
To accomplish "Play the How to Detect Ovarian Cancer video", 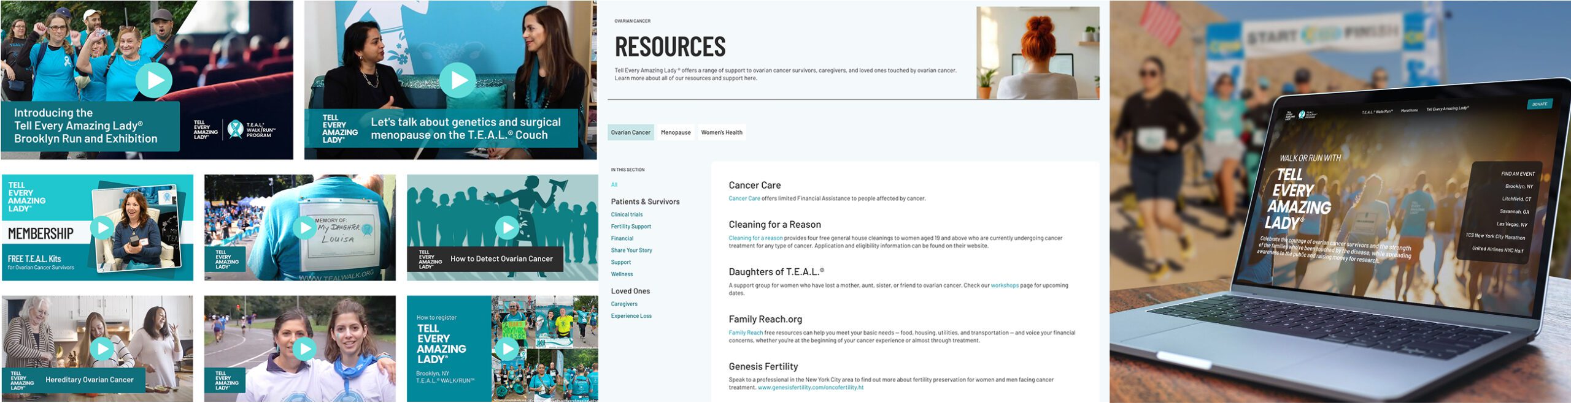I will click(507, 228).
